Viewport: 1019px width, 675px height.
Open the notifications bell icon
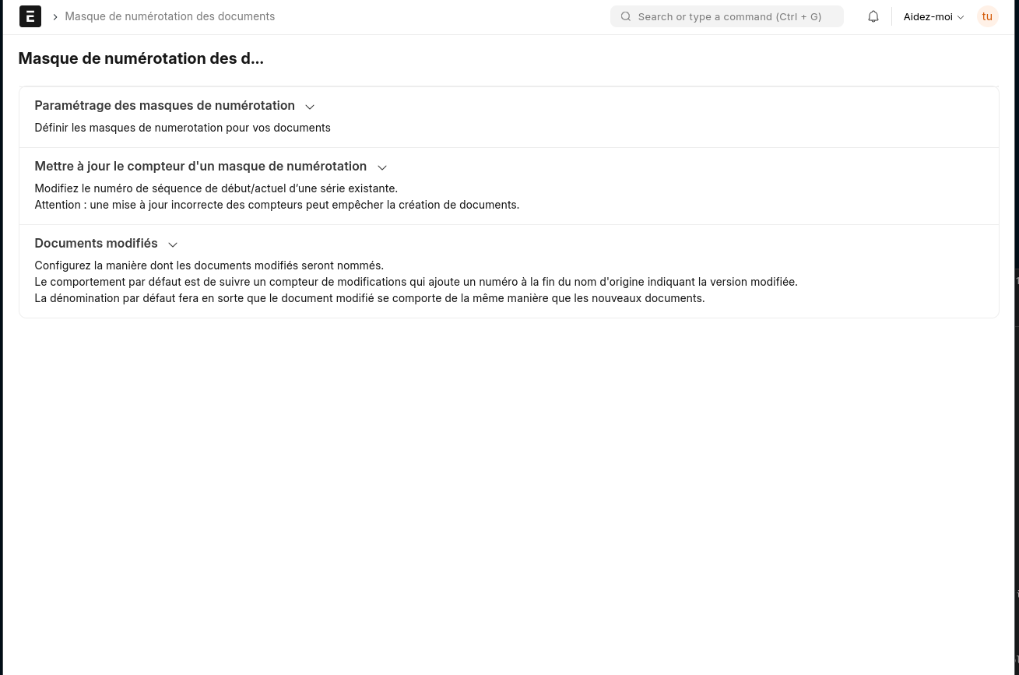(x=873, y=16)
